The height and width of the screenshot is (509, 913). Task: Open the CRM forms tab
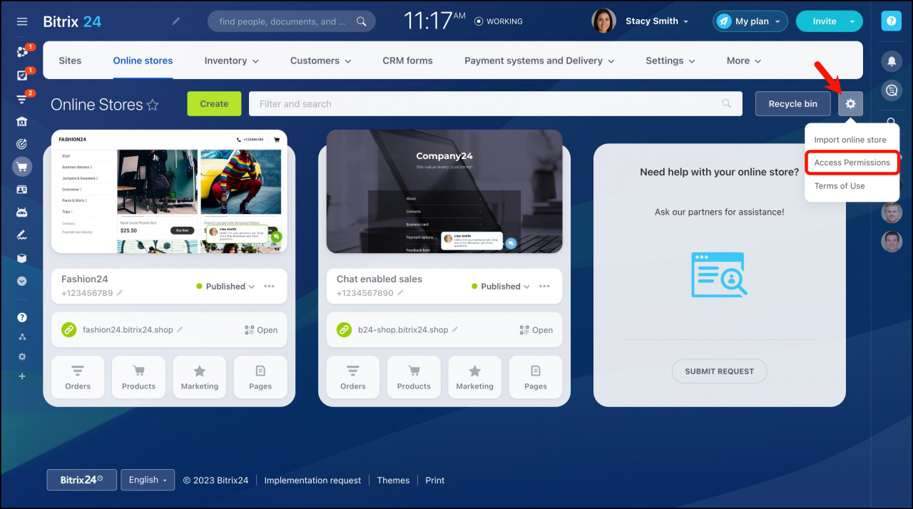(x=407, y=61)
